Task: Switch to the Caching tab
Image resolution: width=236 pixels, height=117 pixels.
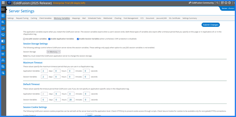Action: [x=34, y=18]
